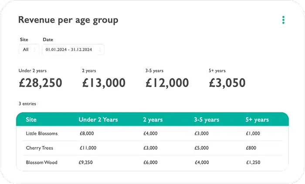Select the Little Blossoms row

click(x=42, y=133)
